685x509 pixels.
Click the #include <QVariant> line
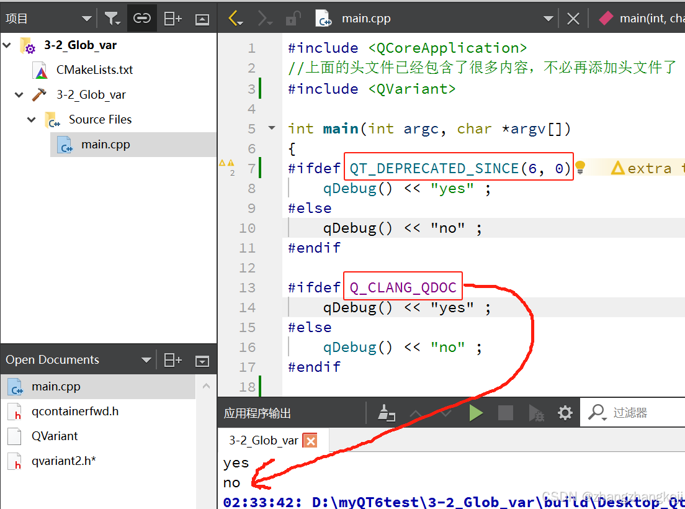372,89
